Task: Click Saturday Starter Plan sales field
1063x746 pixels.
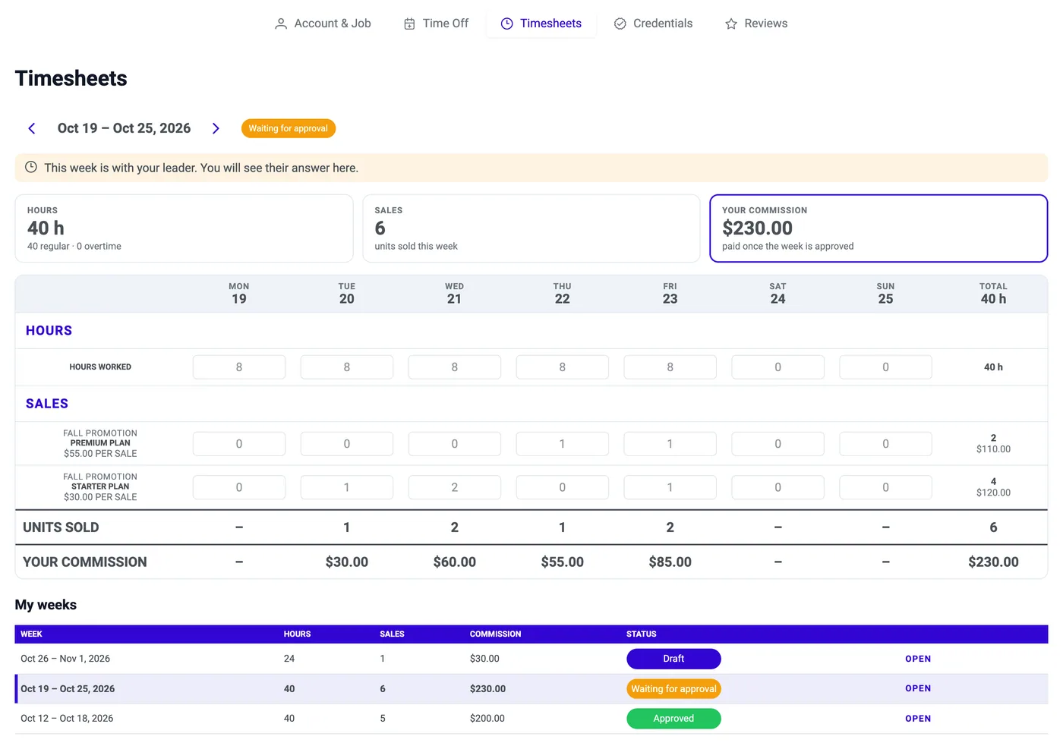Action: pyautogui.click(x=778, y=487)
